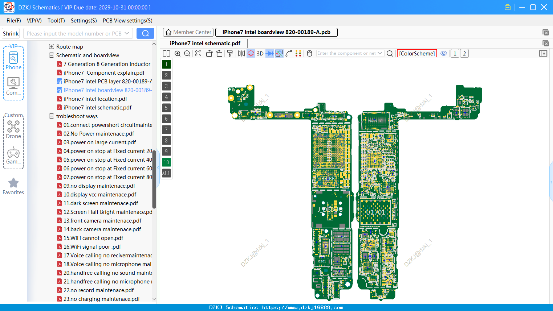Close the upper tab row panel icon

tap(545, 32)
